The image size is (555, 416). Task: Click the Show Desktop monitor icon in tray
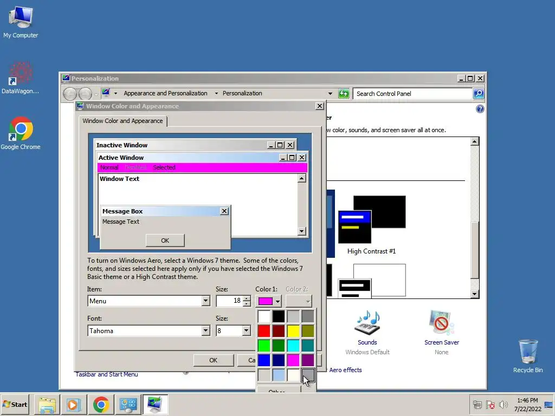coord(548,405)
